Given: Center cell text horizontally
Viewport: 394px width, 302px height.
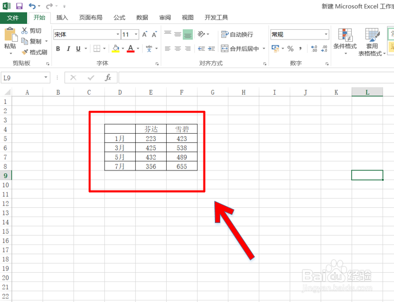Looking at the screenshot, I should click(x=178, y=49).
